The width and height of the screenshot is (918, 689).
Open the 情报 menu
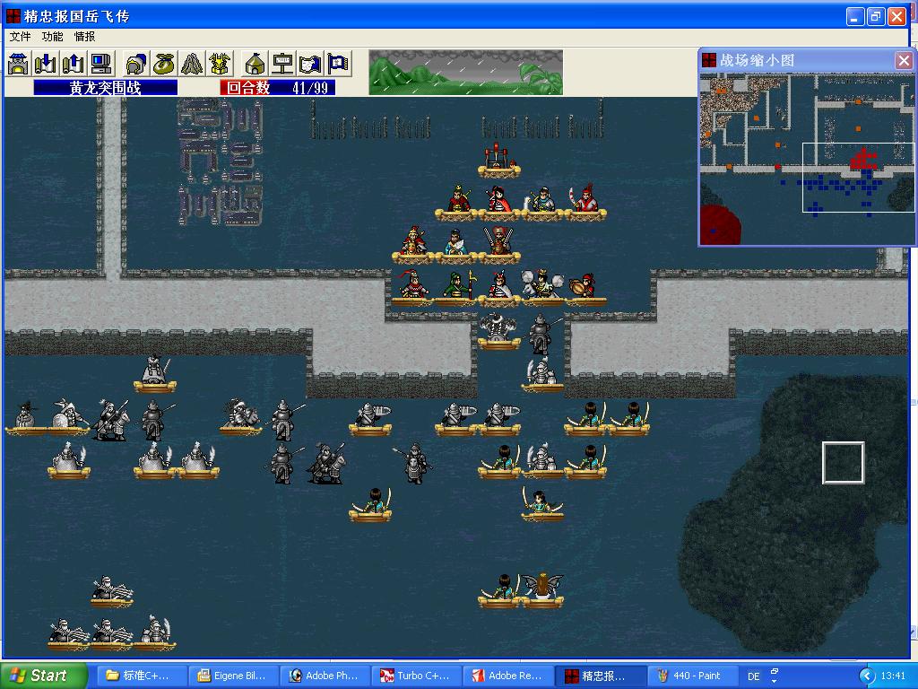click(84, 36)
